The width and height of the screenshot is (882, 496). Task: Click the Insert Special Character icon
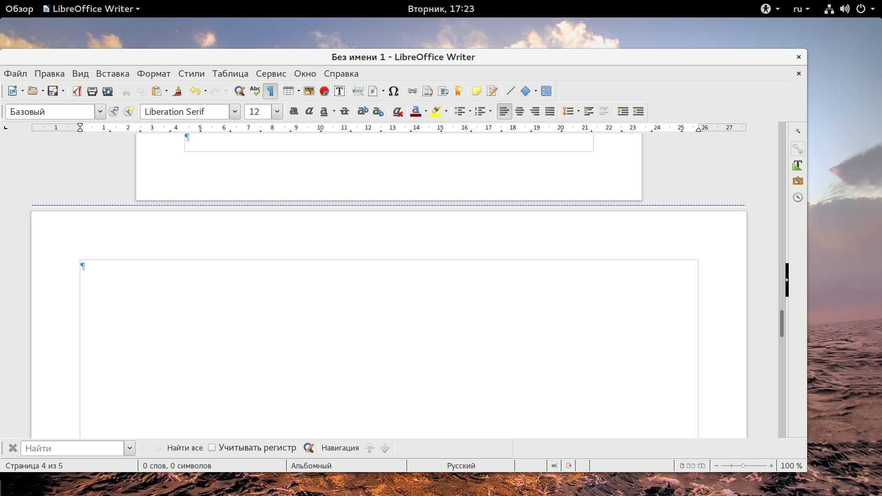(x=393, y=91)
